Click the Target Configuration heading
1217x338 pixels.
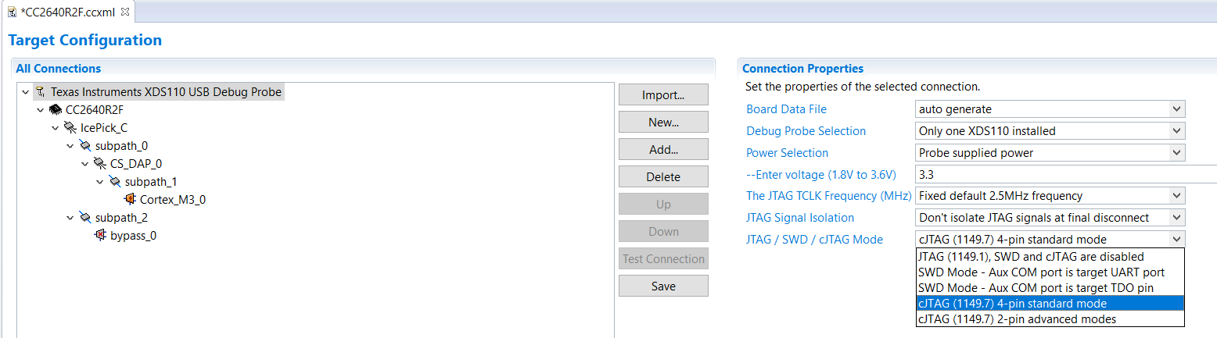[84, 41]
